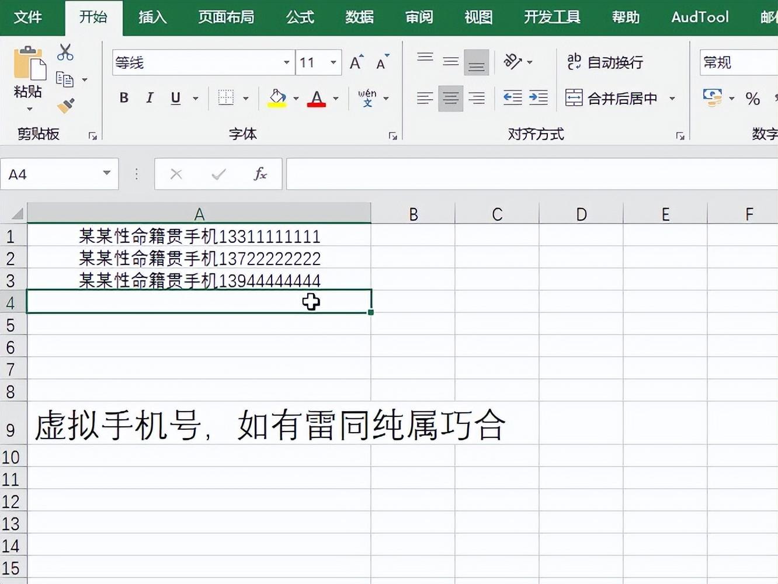The width and height of the screenshot is (778, 584).
Task: Align text left
Action: (x=425, y=98)
